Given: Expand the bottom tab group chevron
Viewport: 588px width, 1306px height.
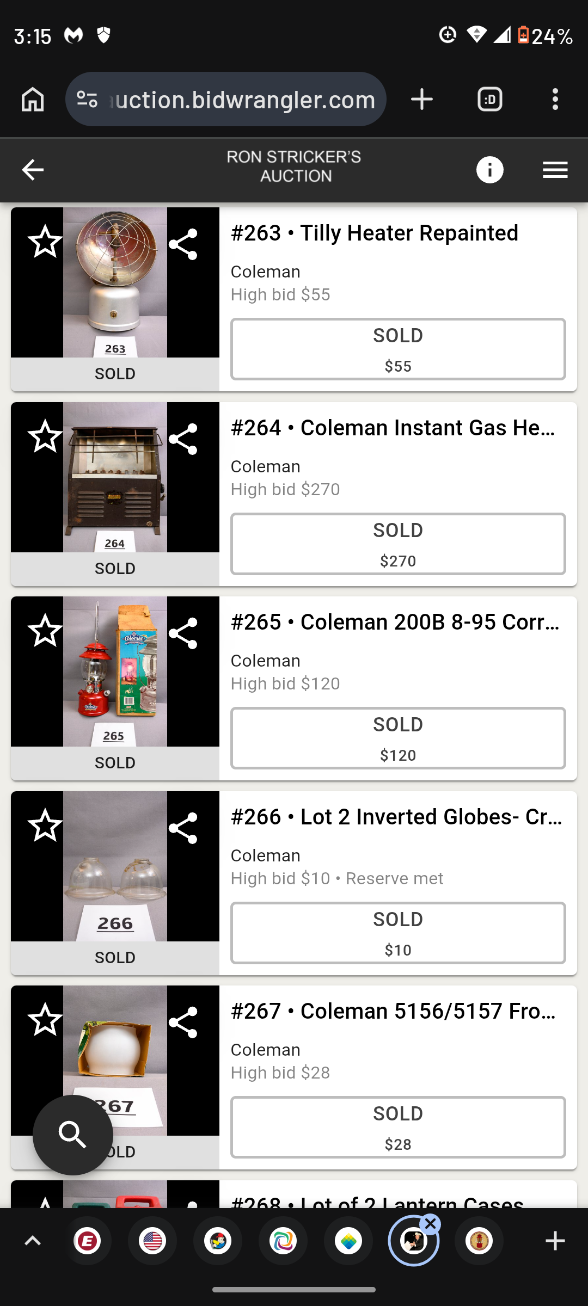Looking at the screenshot, I should point(33,1241).
